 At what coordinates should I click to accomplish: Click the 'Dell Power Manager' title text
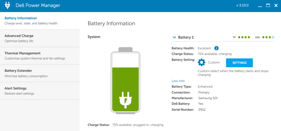[38, 5]
